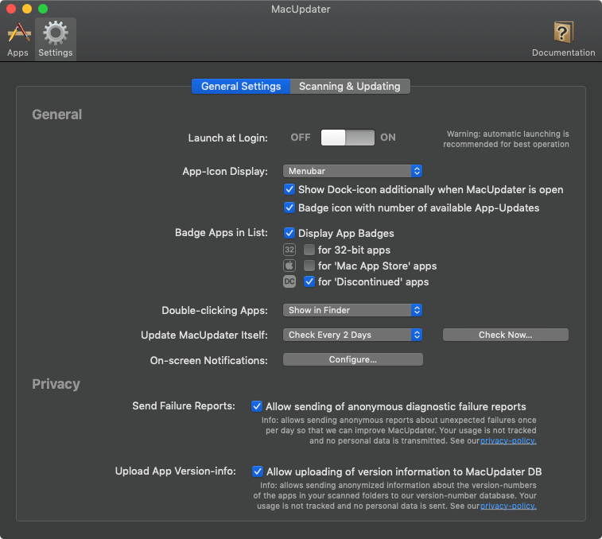The width and height of the screenshot is (602, 539).
Task: Click the 'Upload App Version-info:' label
Action: click(x=176, y=471)
